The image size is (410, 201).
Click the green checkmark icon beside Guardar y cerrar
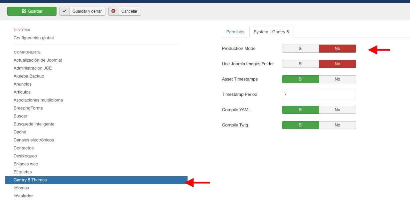65,11
